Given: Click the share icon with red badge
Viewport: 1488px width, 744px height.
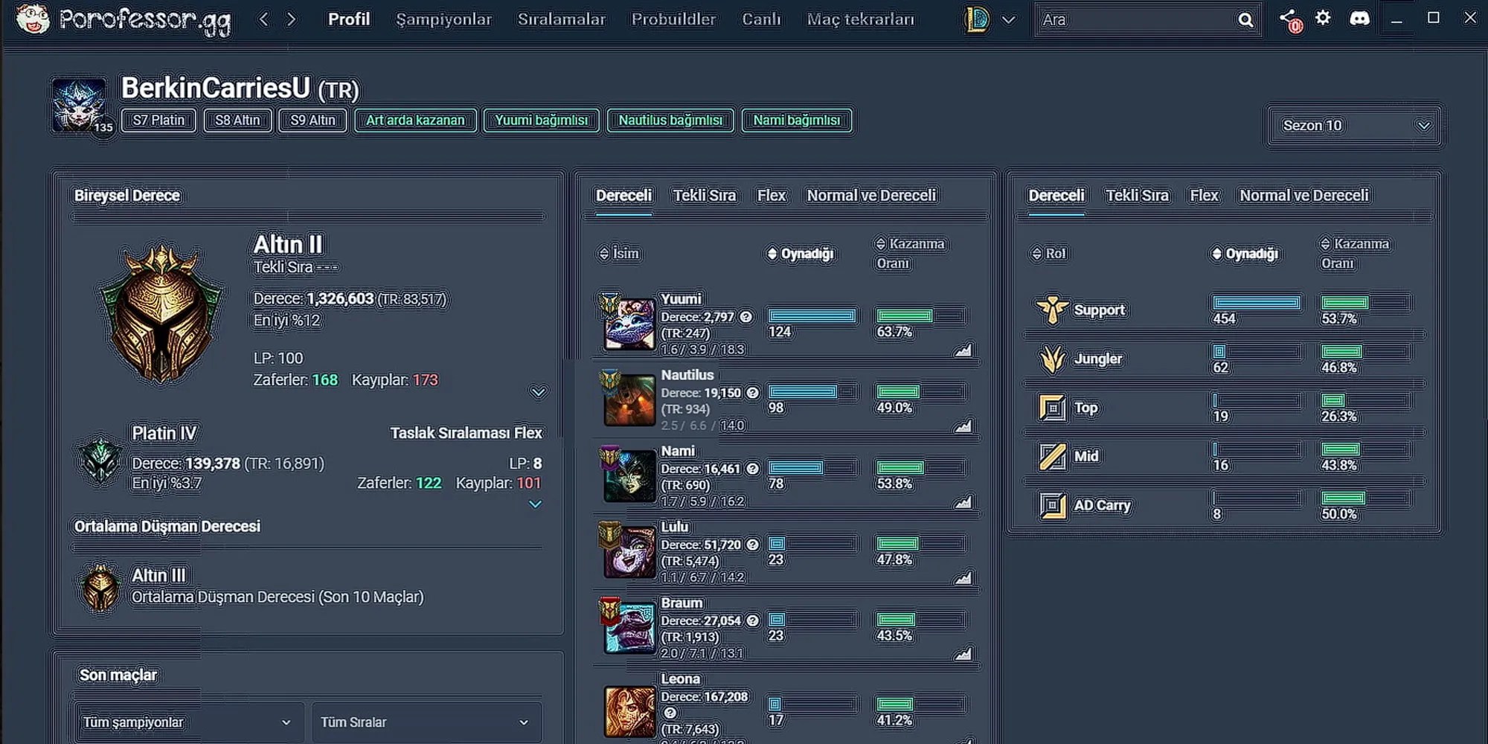Looking at the screenshot, I should pyautogui.click(x=1291, y=21).
